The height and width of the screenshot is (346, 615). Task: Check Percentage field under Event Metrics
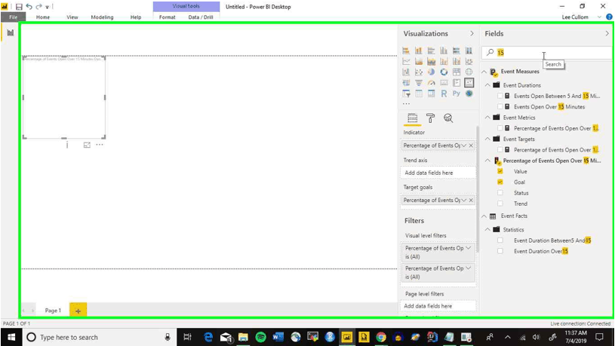(x=500, y=128)
